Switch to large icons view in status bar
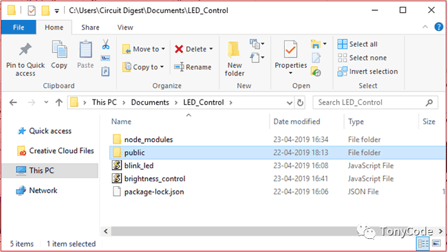The width and height of the screenshot is (447, 252). click(436, 244)
